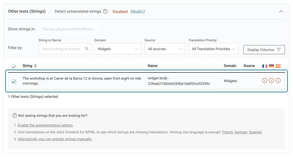This screenshot has width=293, height=157.
Task: Click the help icon beside Detect untranslated strings
Action: pyautogui.click(x=105, y=11)
